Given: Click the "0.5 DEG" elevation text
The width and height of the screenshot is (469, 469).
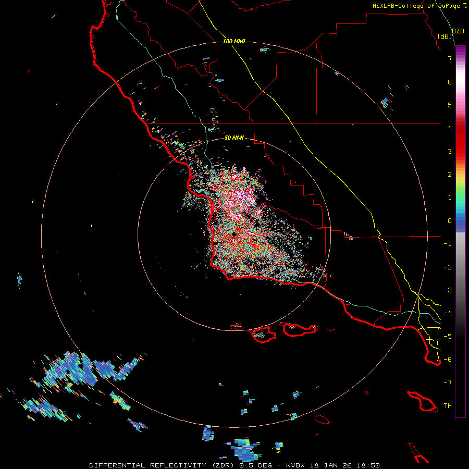Looking at the screenshot, I should point(255,465).
